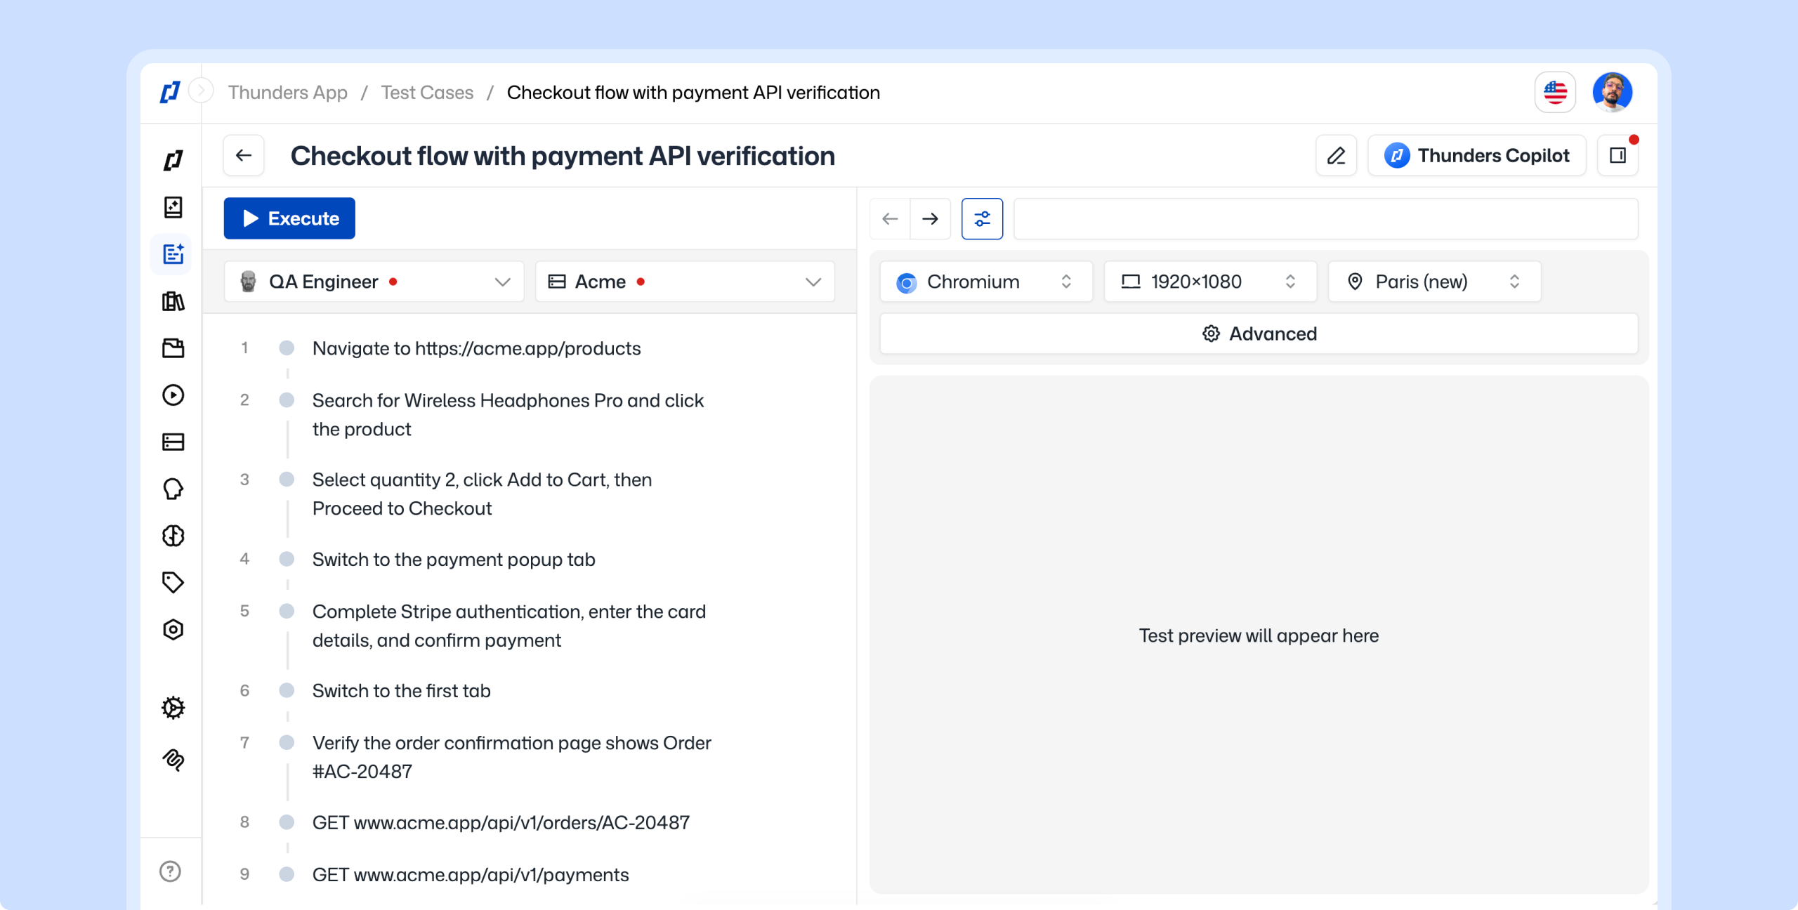
Task: Open the books library sidebar icon
Action: click(173, 301)
